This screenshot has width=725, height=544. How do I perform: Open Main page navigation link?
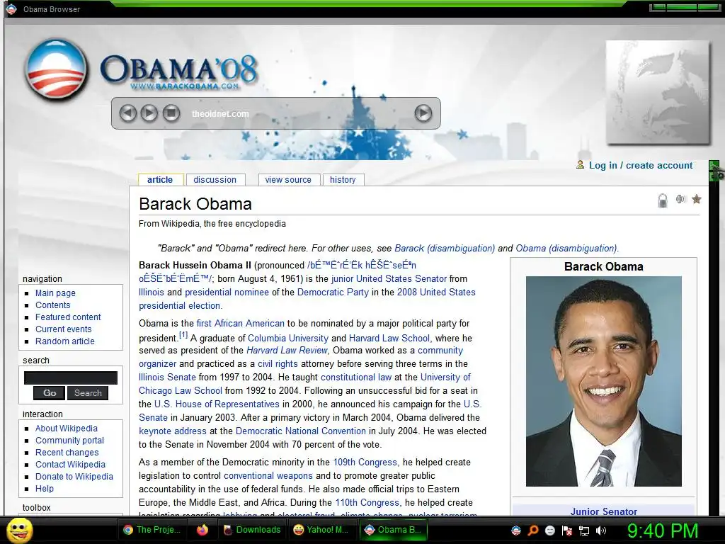55,293
